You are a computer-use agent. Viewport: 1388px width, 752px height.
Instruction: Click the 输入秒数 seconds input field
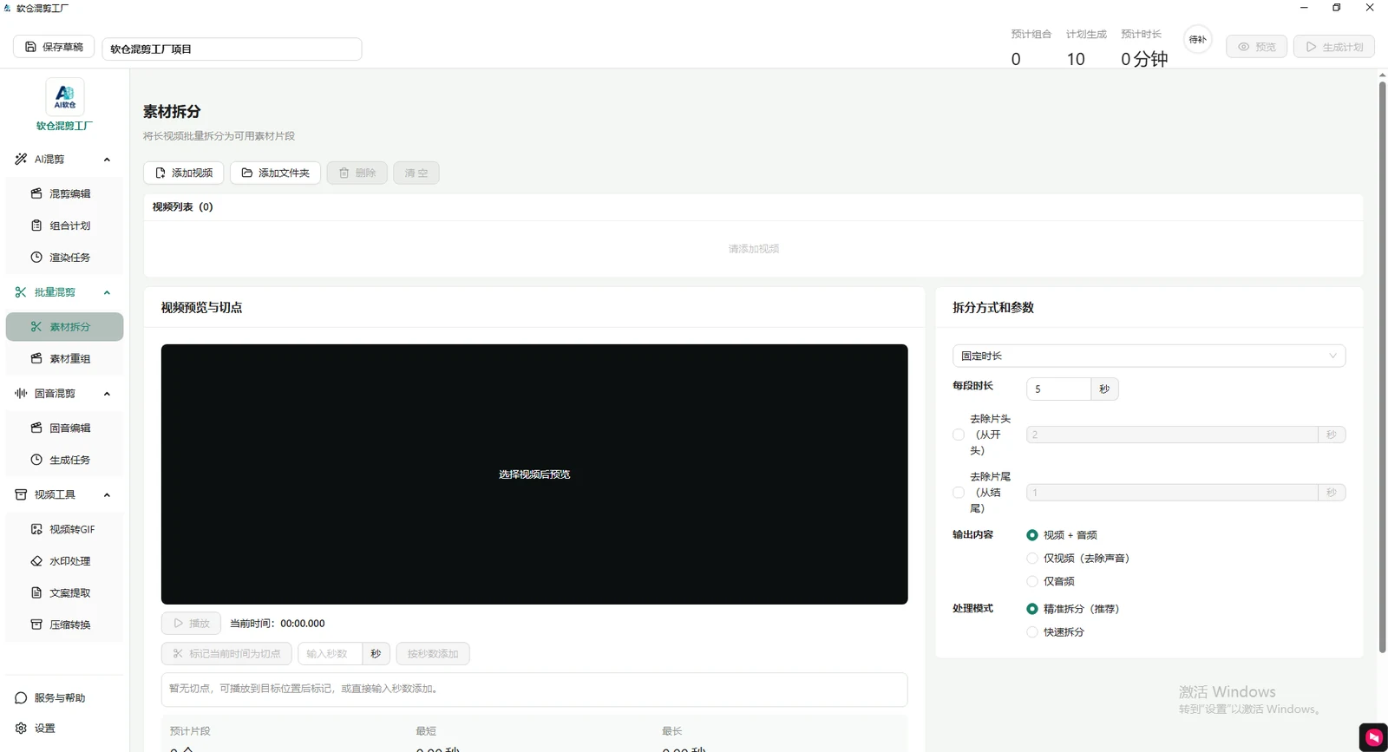tap(330, 654)
